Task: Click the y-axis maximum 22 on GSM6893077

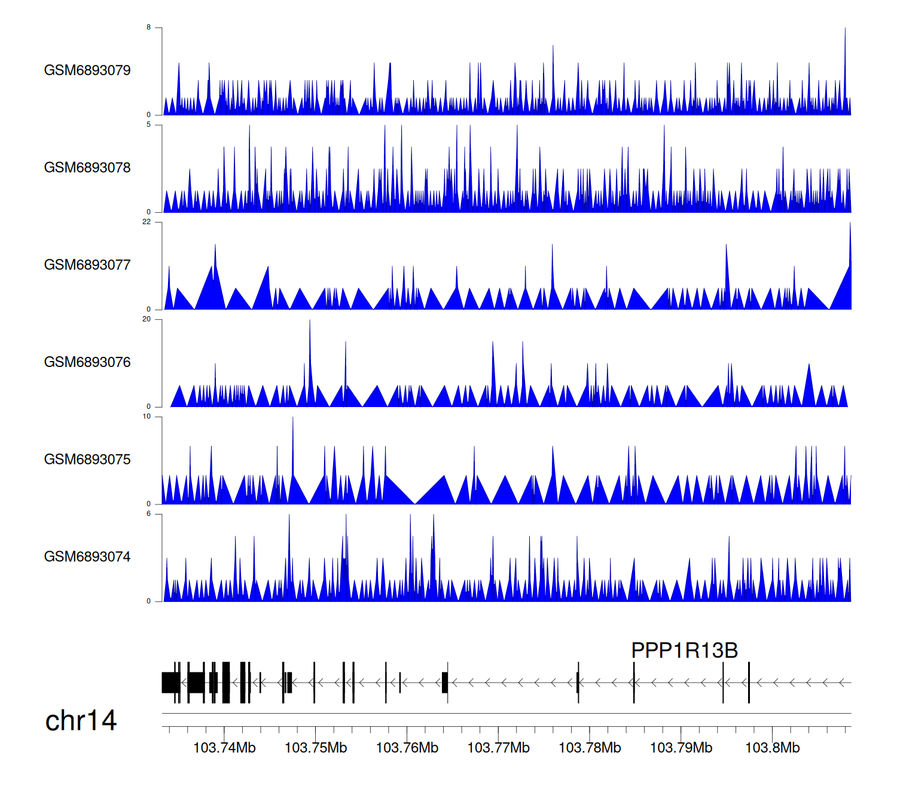Action: tap(147, 222)
